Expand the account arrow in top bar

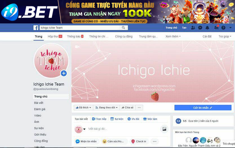coord(230,28)
